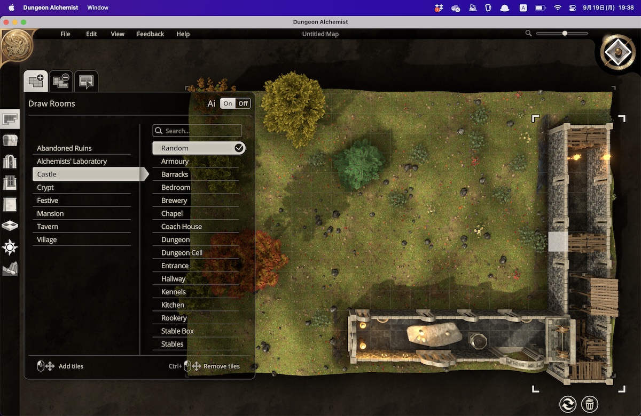This screenshot has width=641, height=416.
Task: Delete selection with the trash button
Action: pyautogui.click(x=590, y=404)
